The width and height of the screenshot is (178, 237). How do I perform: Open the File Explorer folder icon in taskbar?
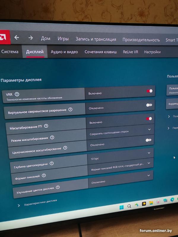click(x=151, y=203)
